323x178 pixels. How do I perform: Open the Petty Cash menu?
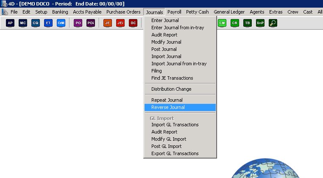coord(198,12)
